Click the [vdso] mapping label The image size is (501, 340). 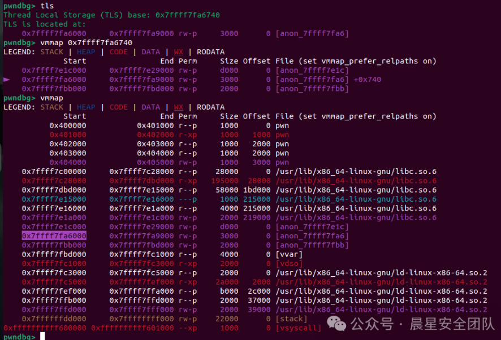[289, 263]
